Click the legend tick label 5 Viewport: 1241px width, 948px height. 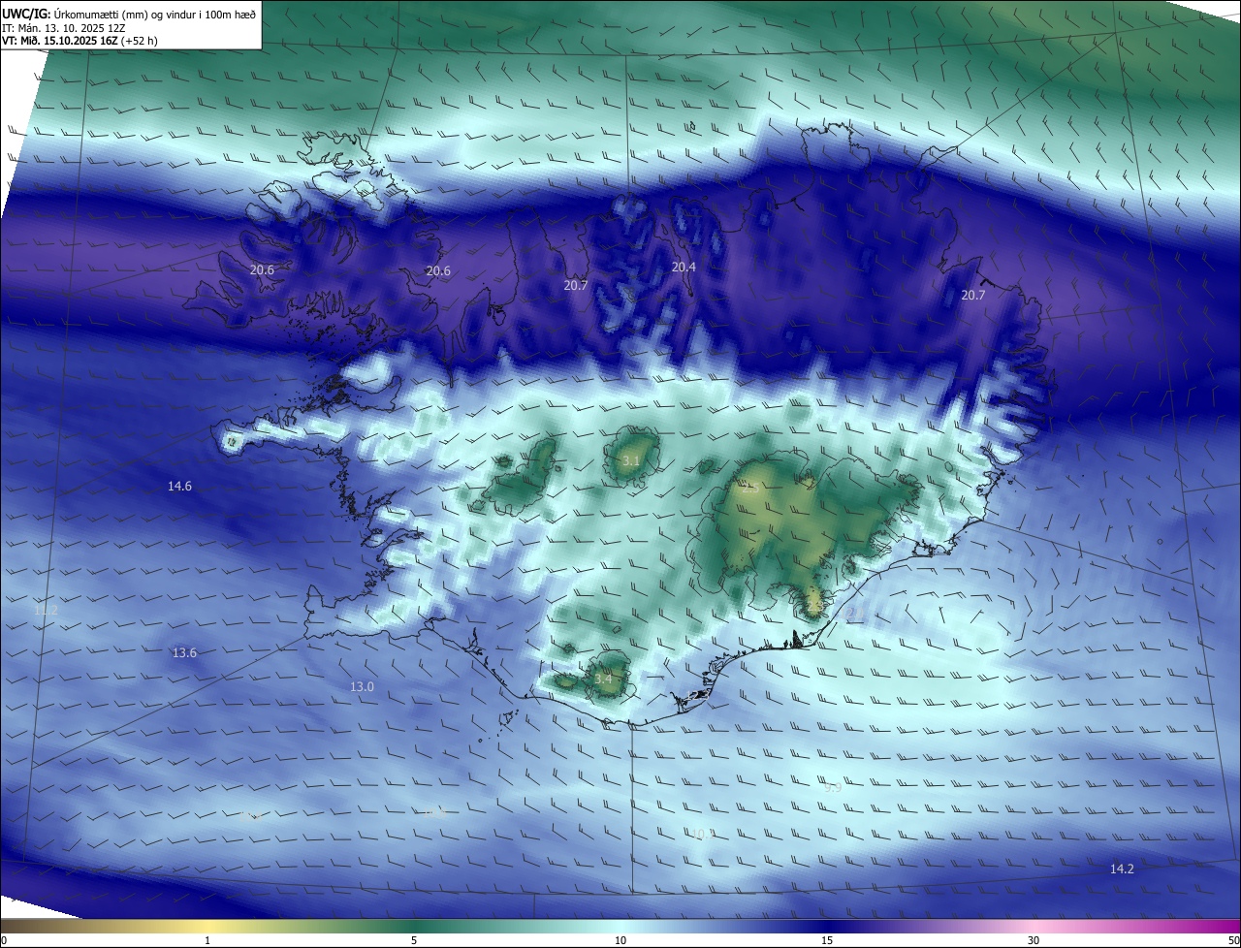point(414,940)
